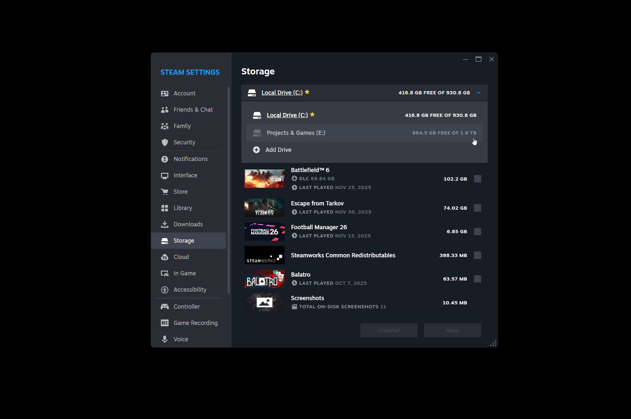Click the Friends & Chat icon
631x419 pixels.
(164, 109)
